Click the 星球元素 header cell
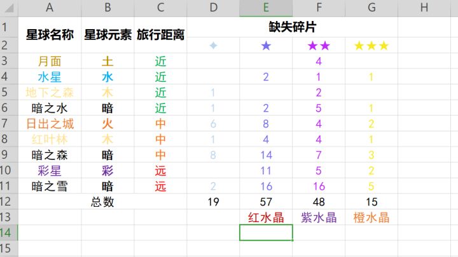The height and width of the screenshot is (257, 458). click(x=108, y=35)
